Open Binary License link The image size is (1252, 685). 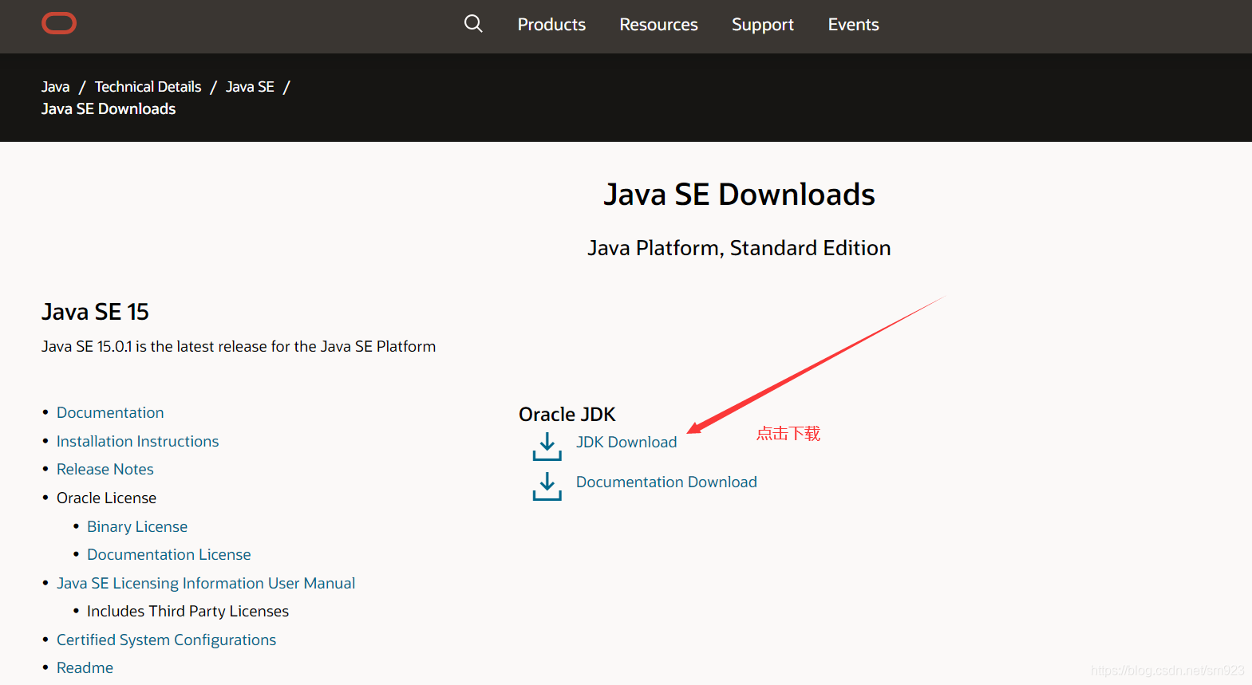137,526
